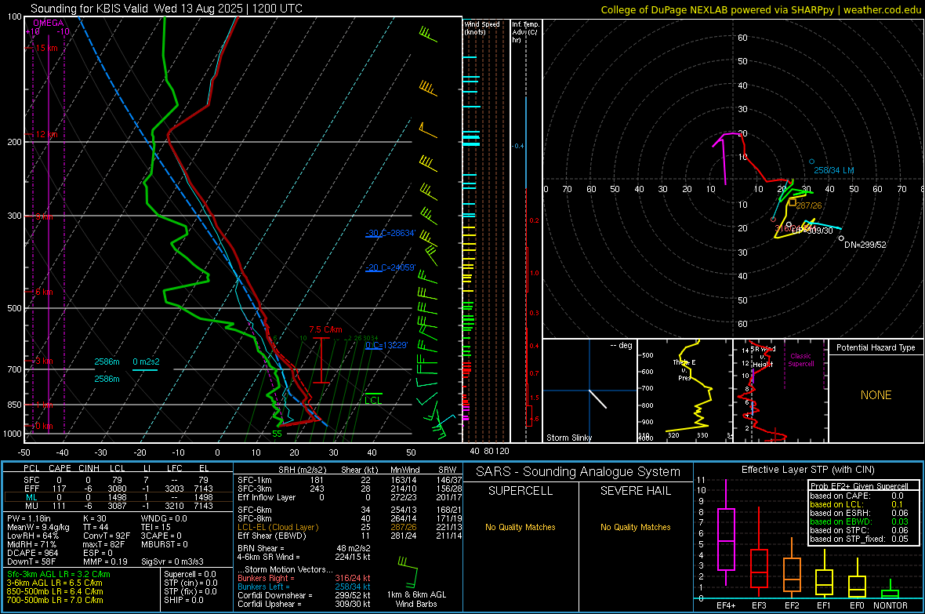Click the 'SHIP = 0.0' value
Screen dimensions: 925x614
pyautogui.click(x=183, y=600)
